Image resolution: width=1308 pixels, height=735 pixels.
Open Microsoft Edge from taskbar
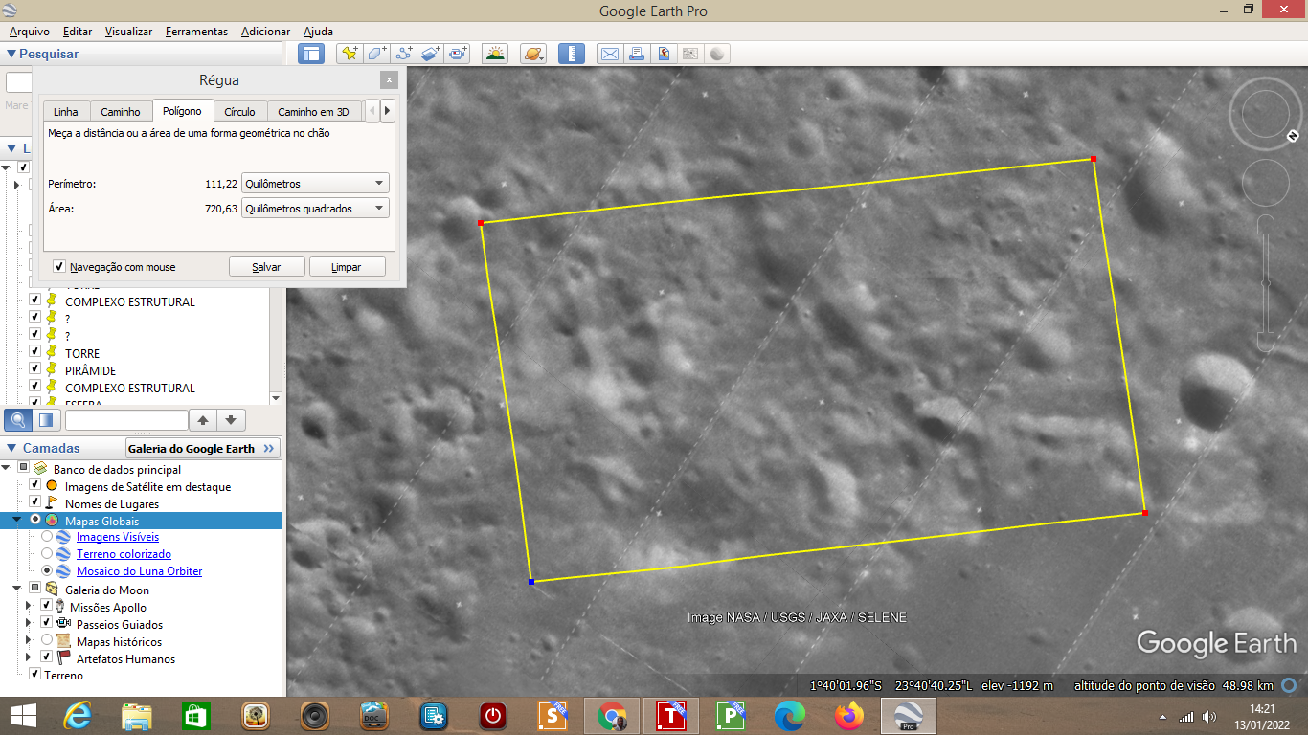pos(790,715)
